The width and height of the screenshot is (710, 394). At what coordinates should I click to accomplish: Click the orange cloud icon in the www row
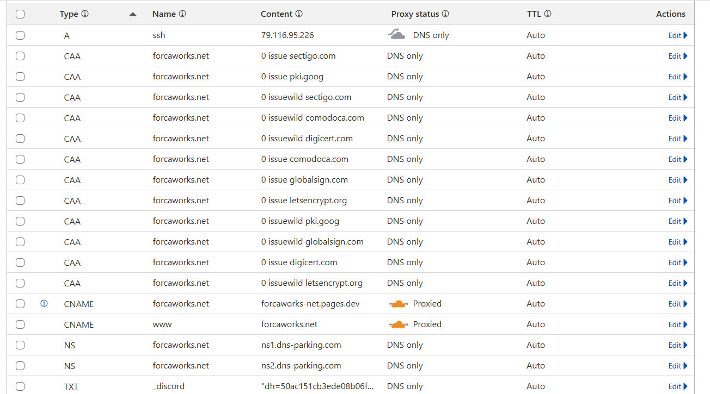399,324
